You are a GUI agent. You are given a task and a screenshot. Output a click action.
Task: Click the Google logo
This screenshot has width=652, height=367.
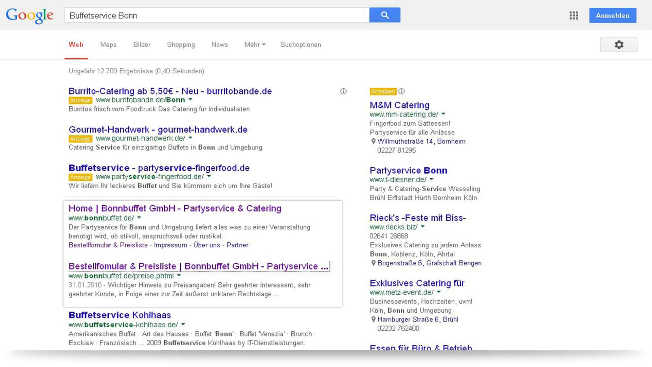click(x=30, y=16)
